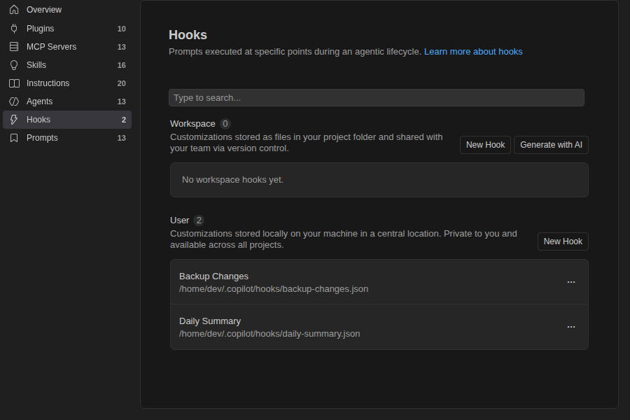The height and width of the screenshot is (420, 630).
Task: Focus the Type to search field
Action: click(x=377, y=98)
